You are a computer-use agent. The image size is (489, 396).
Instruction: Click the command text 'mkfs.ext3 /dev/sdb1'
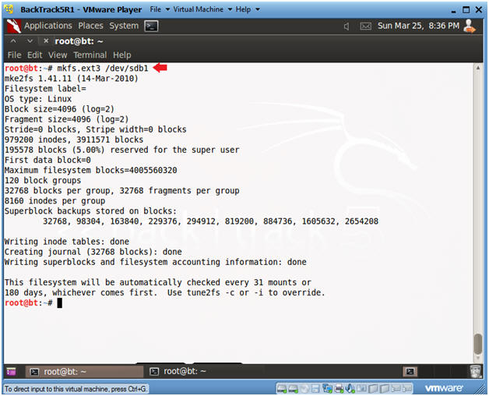(103, 68)
